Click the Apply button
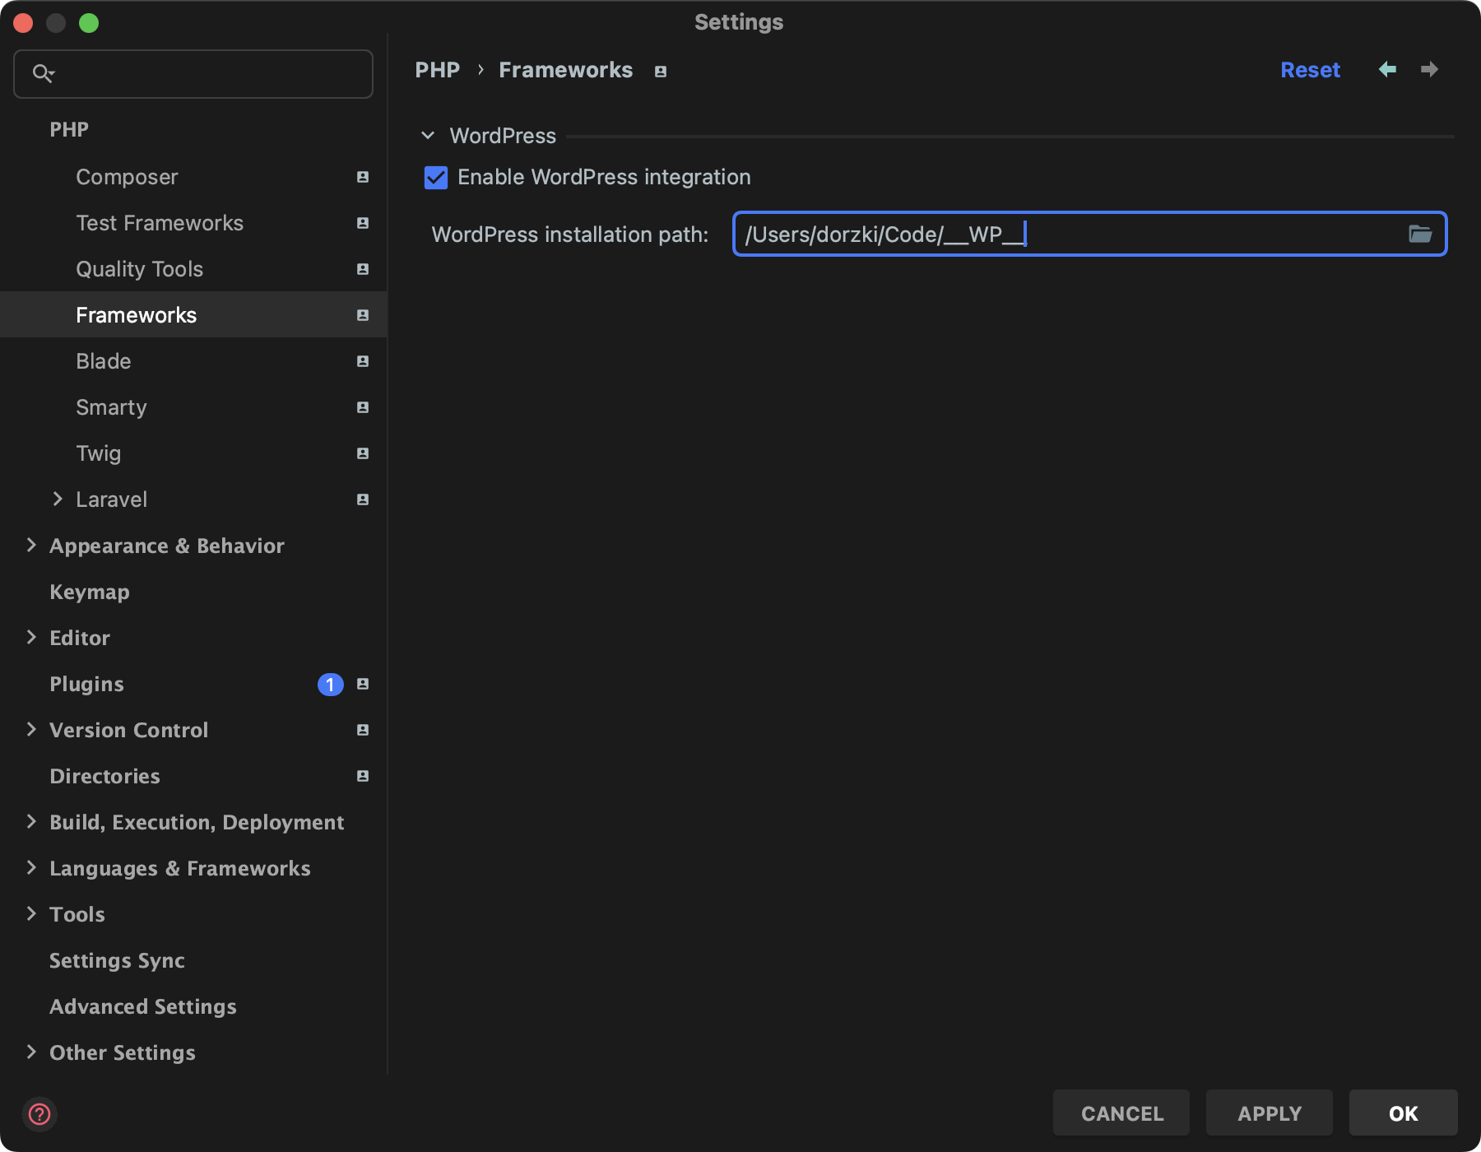 (1270, 1113)
